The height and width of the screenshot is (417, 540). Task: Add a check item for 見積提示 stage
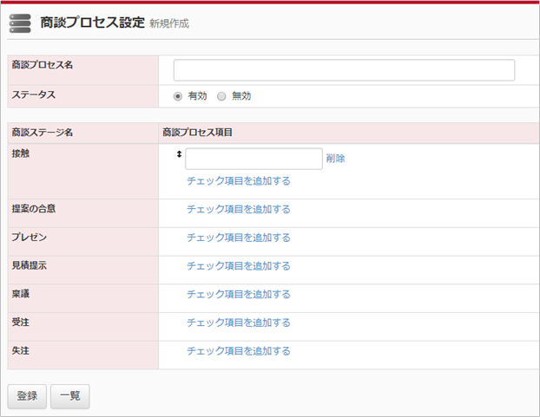click(239, 266)
